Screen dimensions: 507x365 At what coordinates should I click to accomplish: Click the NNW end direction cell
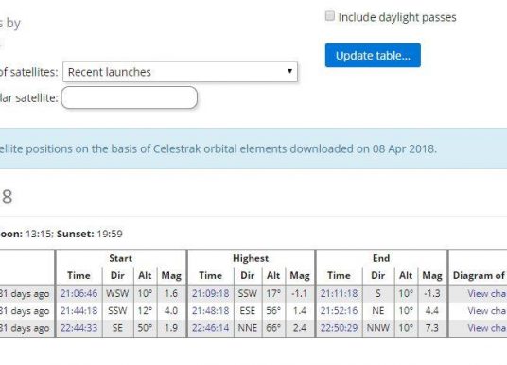pyautogui.click(x=378, y=328)
